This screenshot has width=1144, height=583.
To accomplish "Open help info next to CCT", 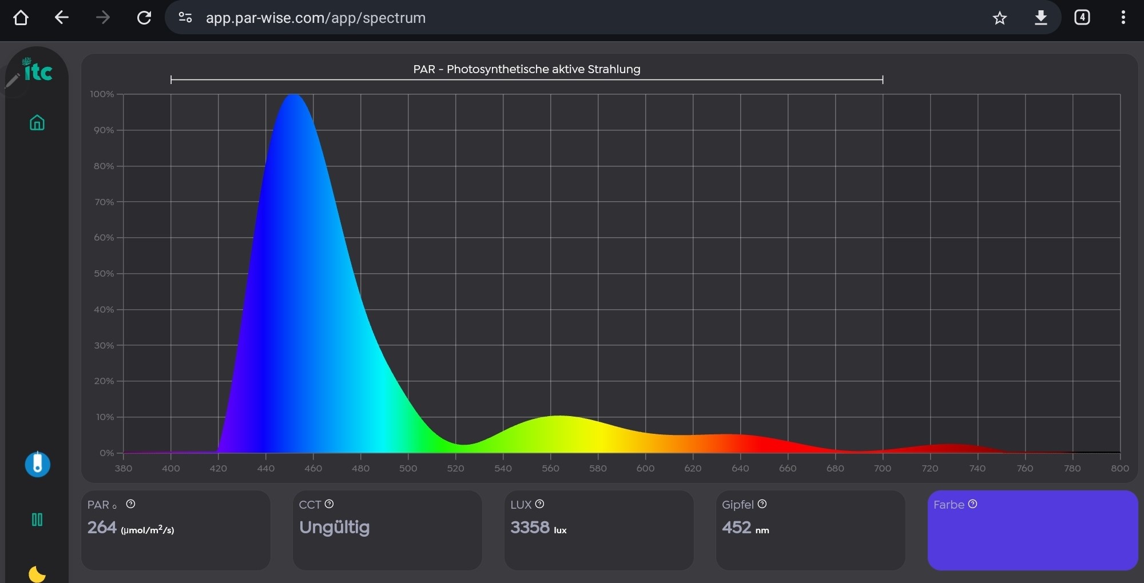I will 329,504.
